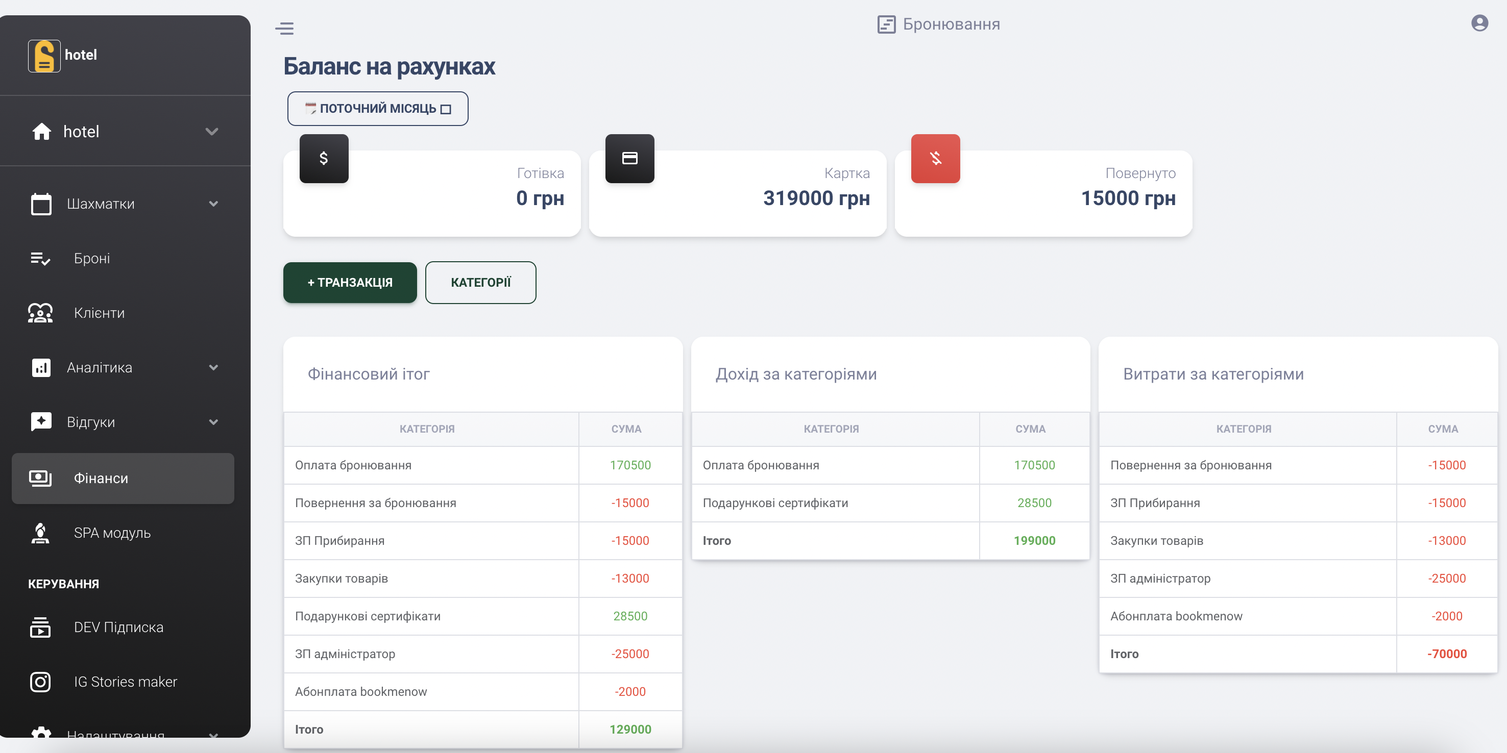The width and height of the screenshot is (1507, 753).
Task: Expand the Аналітика submenu chevron
Action: coord(213,367)
